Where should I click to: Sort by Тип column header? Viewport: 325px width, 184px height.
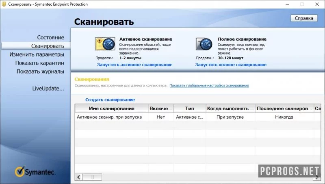tap(190, 108)
